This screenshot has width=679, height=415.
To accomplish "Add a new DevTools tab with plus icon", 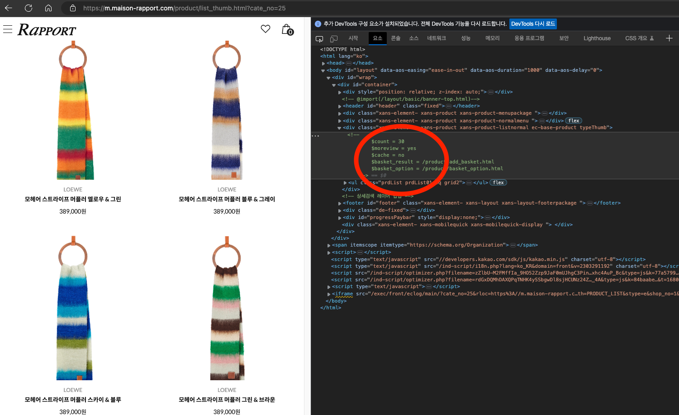I will (669, 38).
